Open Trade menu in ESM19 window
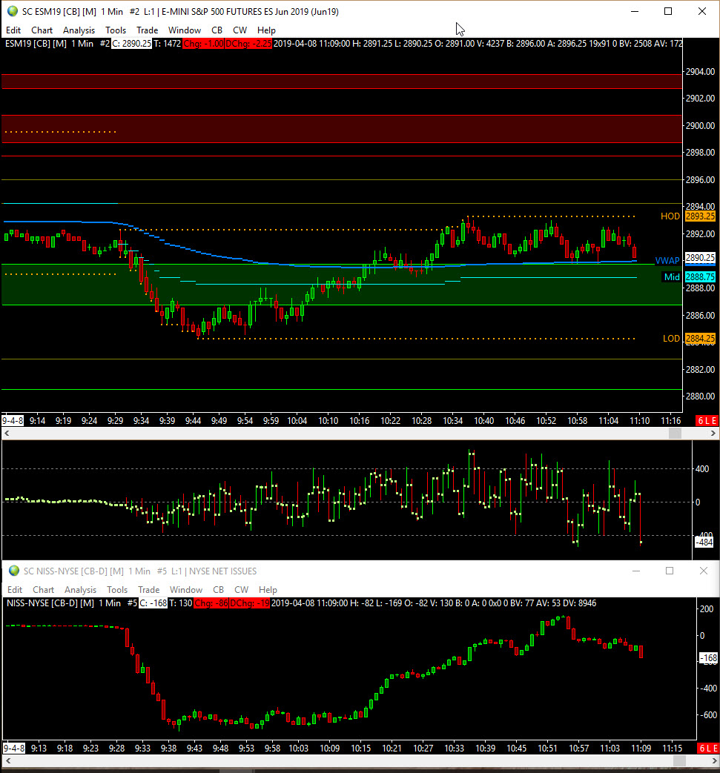The image size is (720, 773). (148, 30)
